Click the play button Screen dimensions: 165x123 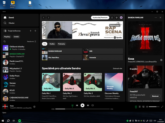[x=82, y=105]
